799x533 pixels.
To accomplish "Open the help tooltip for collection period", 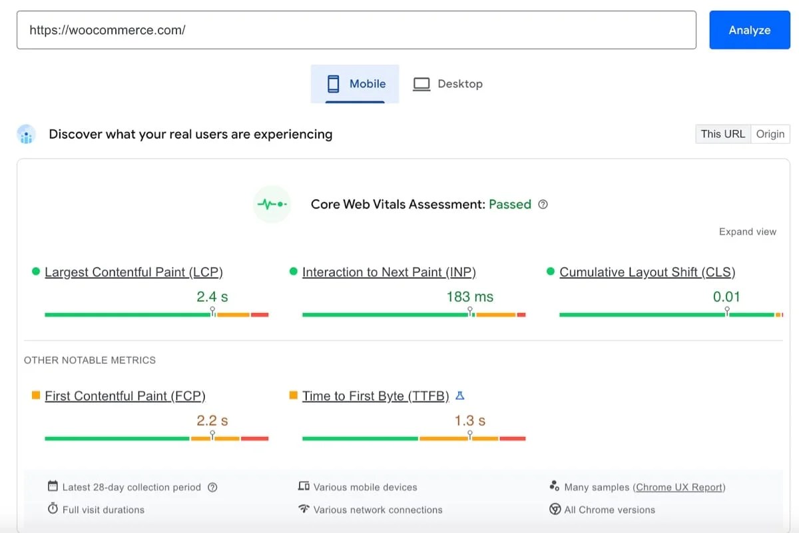I will point(212,487).
